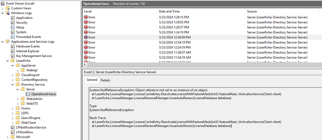The width and height of the screenshot is (322, 140).
Task: Expand the WebApi node
Action: 18,70
